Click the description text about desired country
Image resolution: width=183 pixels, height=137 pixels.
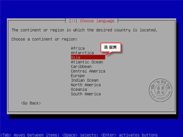click(84, 30)
